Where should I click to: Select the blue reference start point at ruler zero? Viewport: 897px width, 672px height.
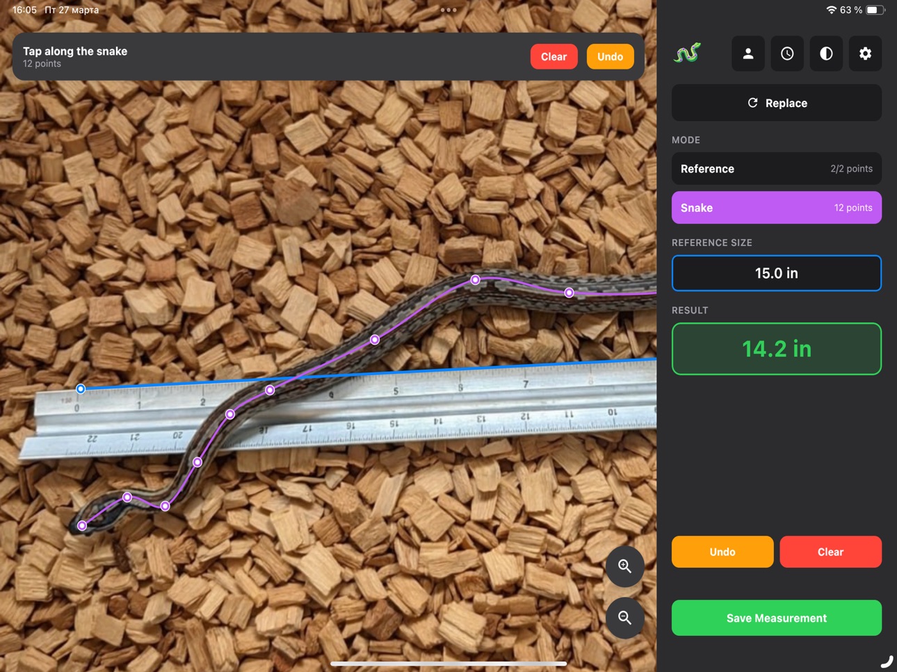(81, 388)
